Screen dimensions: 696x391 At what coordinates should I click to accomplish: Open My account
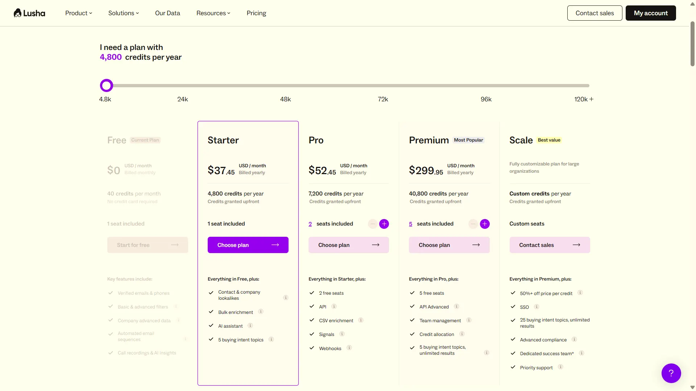[x=651, y=13]
